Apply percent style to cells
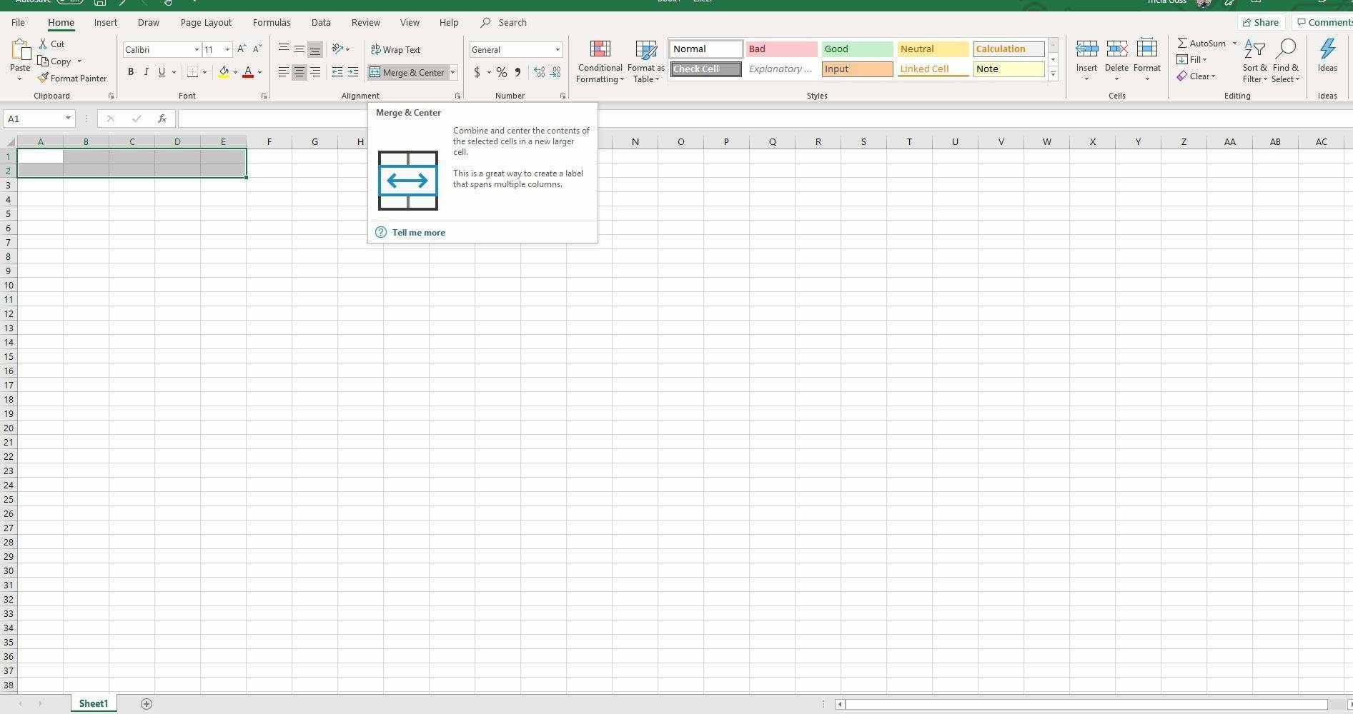The image size is (1353, 714). point(502,72)
